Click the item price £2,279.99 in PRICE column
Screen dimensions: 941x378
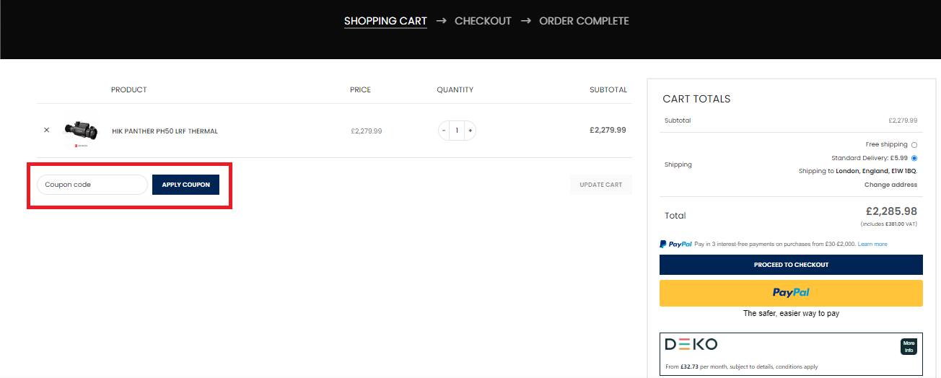point(367,131)
